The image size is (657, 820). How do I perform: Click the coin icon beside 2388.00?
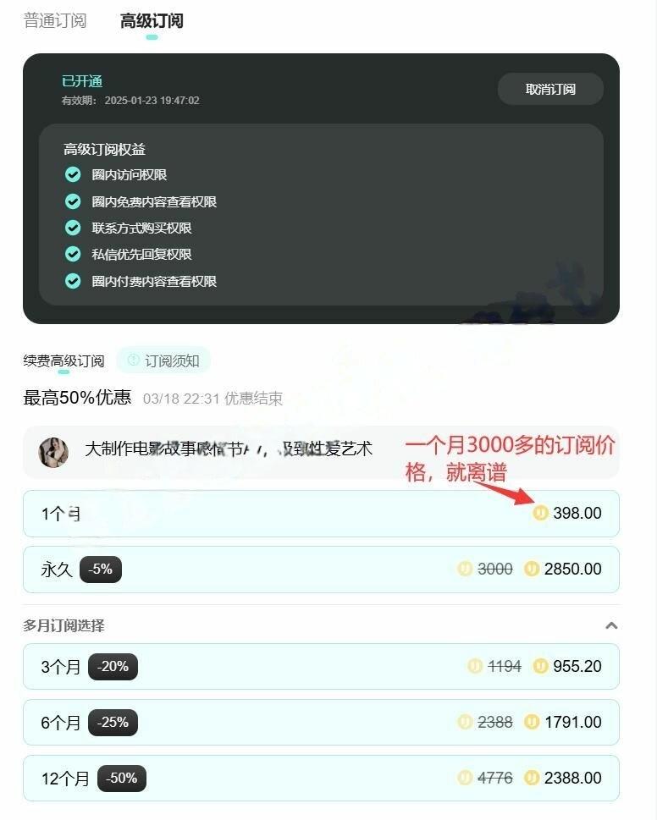532,778
